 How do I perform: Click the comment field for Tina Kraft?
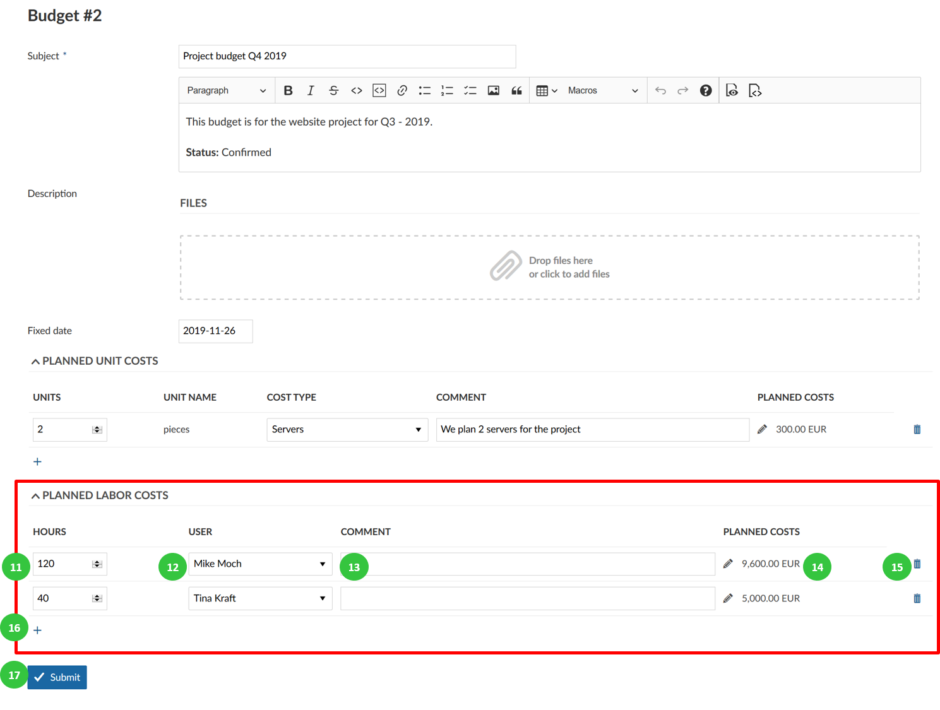(x=527, y=598)
